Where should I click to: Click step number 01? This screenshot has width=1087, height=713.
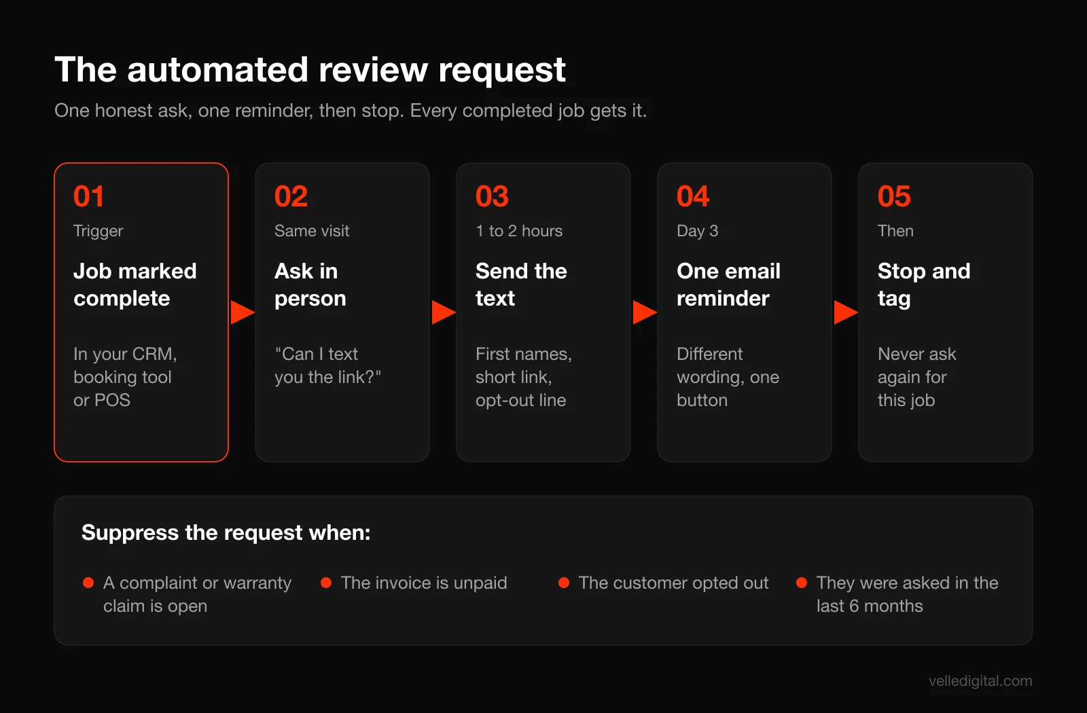click(x=89, y=197)
